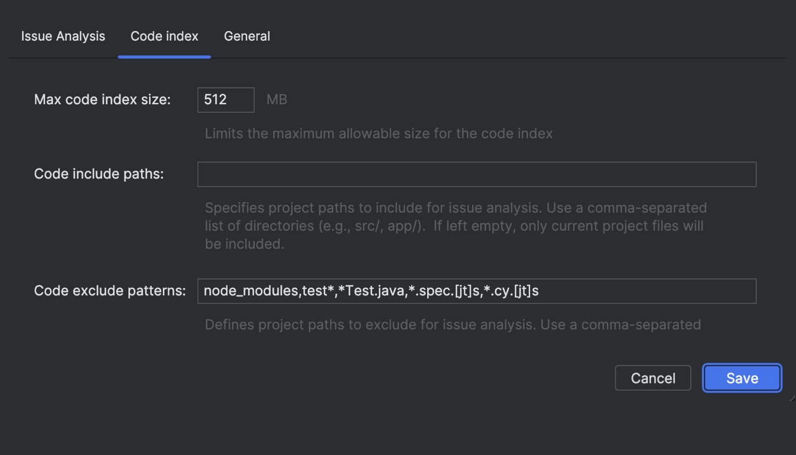Switch to the Issue Analysis tab
796x455 pixels.
(63, 36)
